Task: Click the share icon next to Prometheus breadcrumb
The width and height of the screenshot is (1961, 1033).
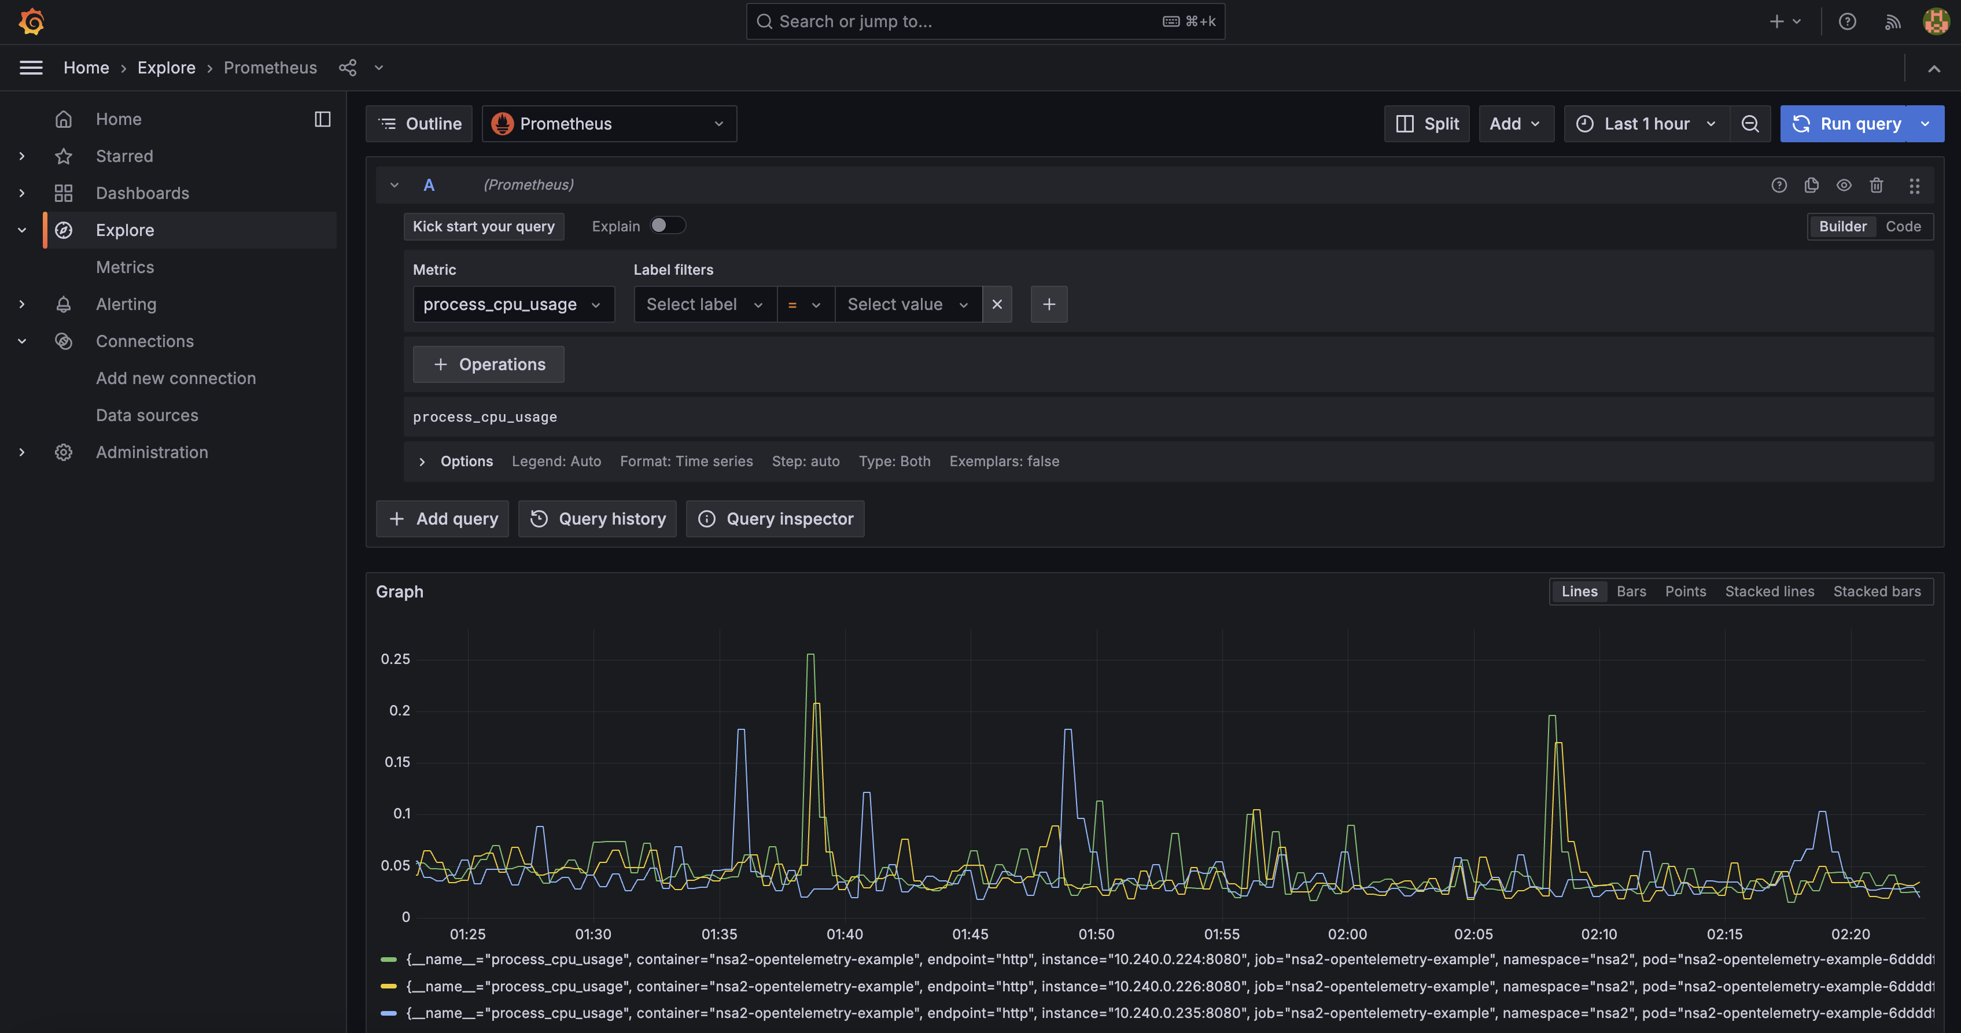Action: 347,68
